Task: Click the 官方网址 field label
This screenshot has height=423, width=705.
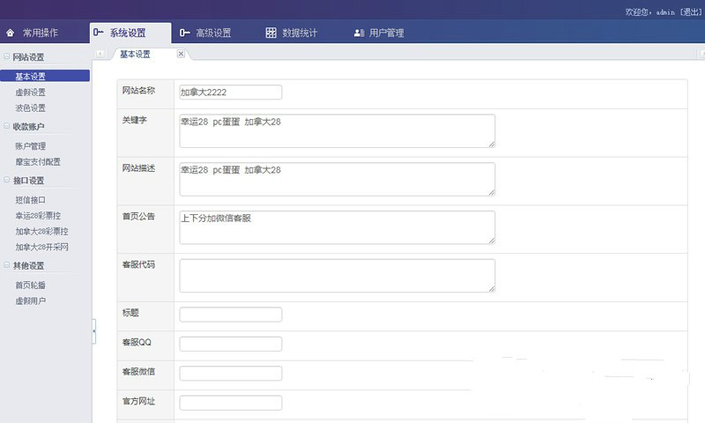Action: [x=138, y=402]
